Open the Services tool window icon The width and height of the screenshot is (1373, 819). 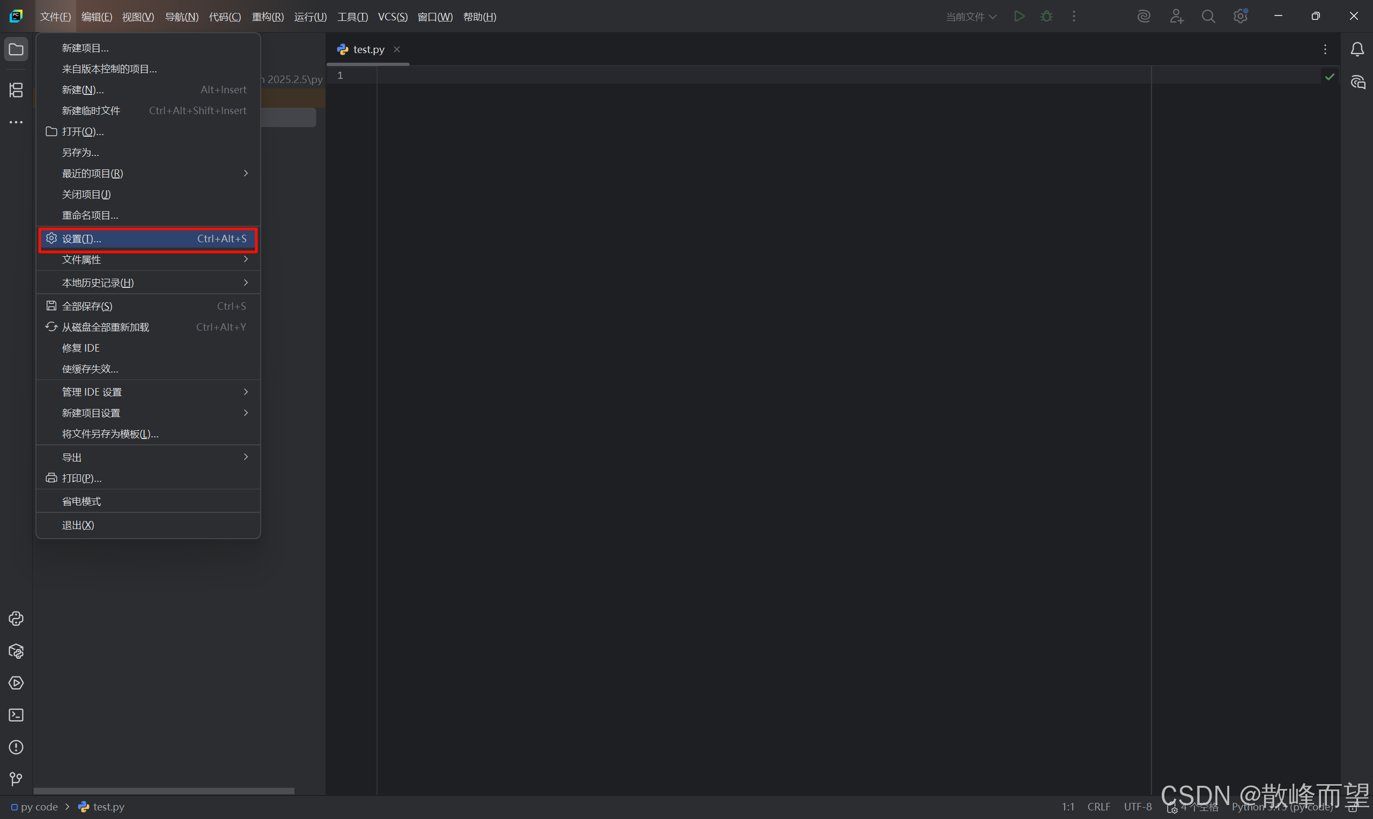tap(16, 683)
